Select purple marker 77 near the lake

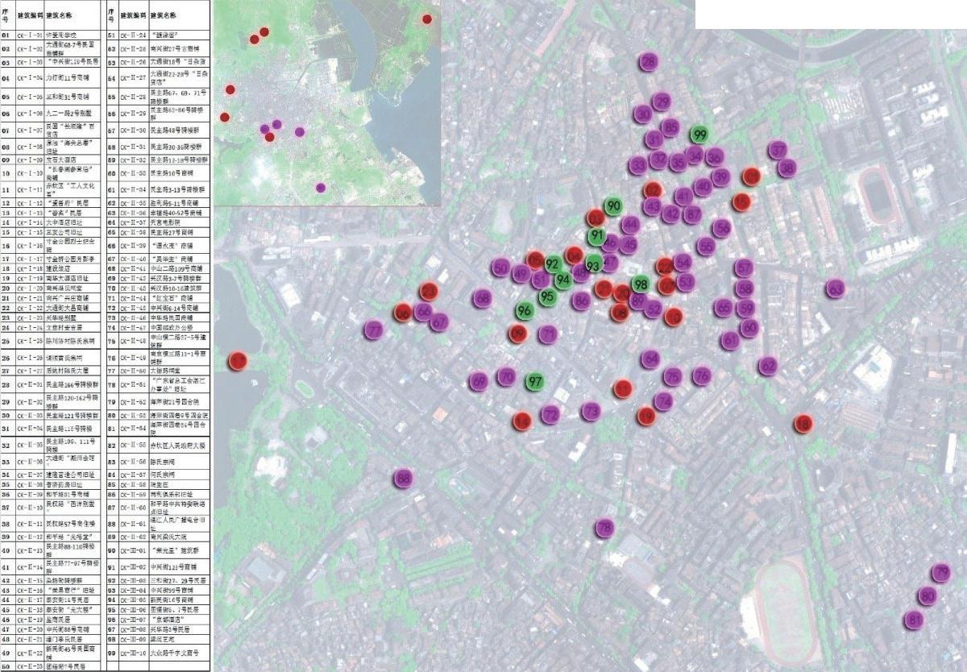click(x=373, y=330)
